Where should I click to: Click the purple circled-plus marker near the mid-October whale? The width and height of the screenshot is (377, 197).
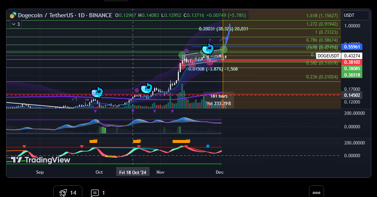(x=137, y=90)
